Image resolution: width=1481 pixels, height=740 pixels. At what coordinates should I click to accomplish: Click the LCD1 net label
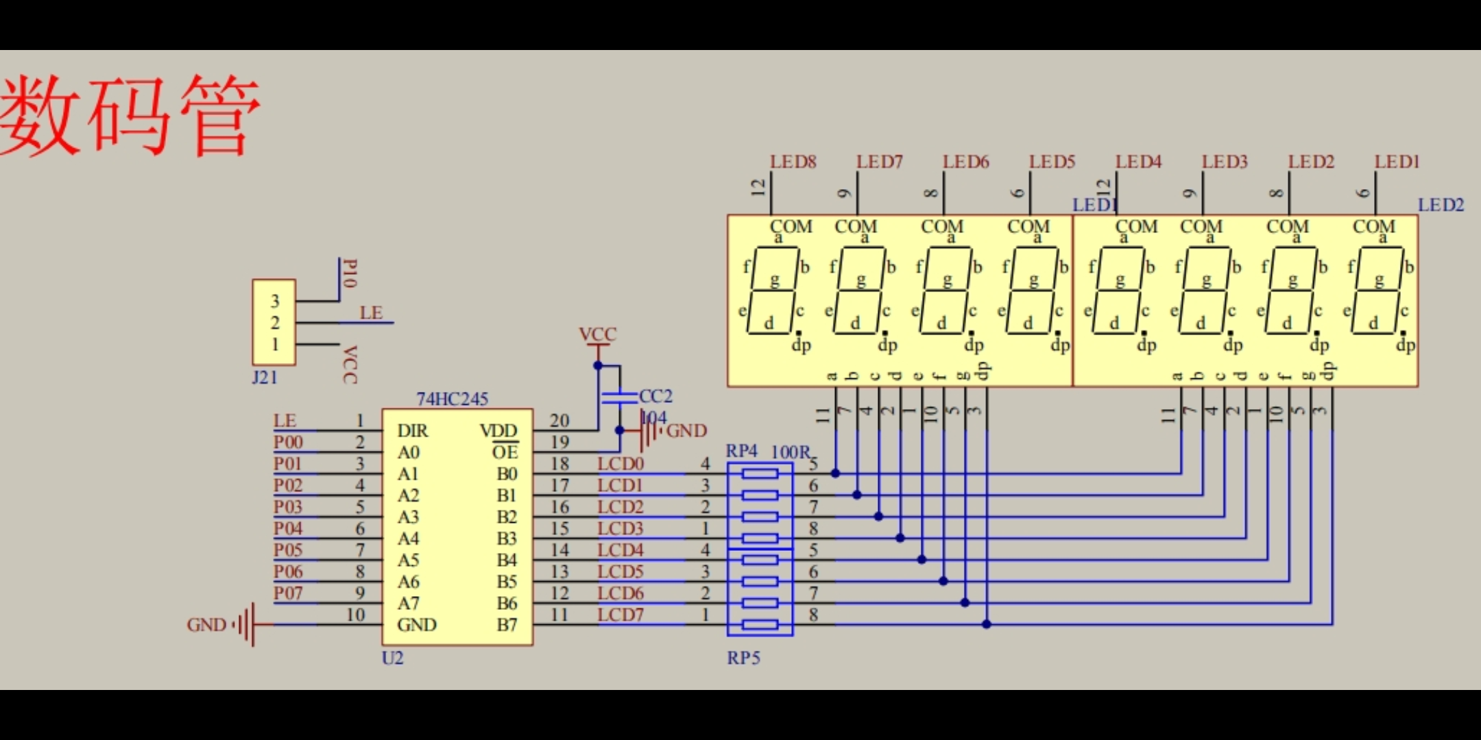coord(621,485)
